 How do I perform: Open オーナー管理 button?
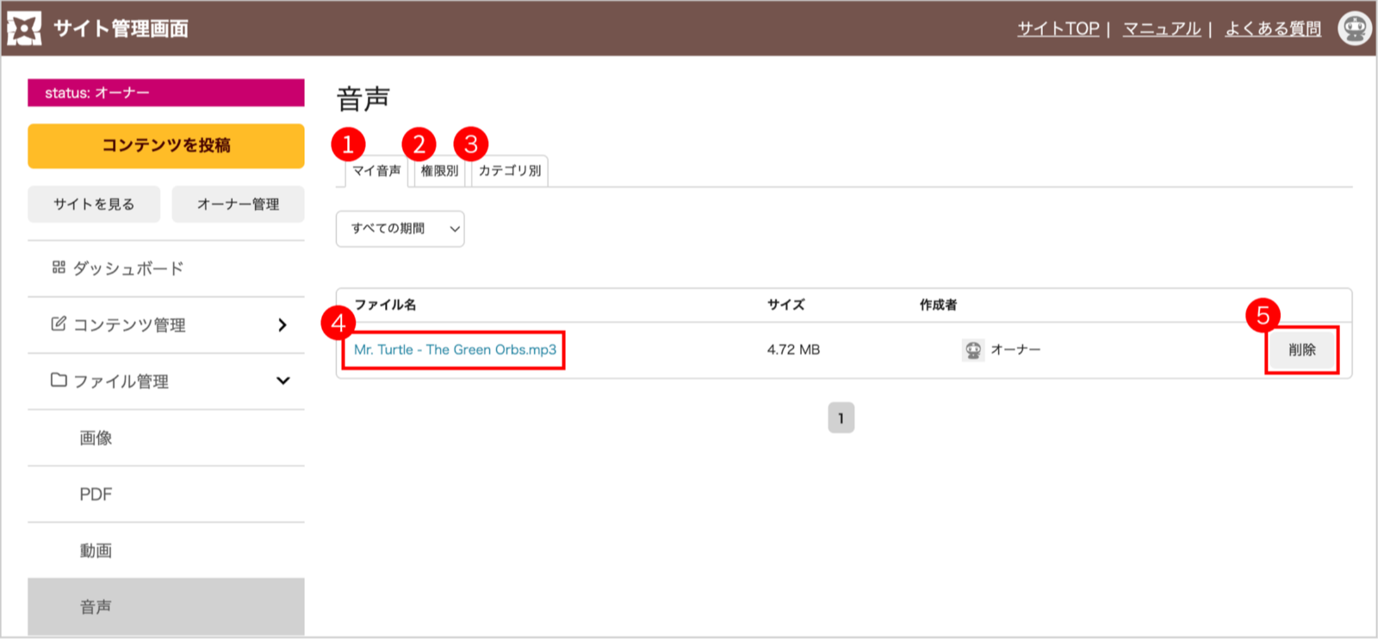click(x=238, y=205)
